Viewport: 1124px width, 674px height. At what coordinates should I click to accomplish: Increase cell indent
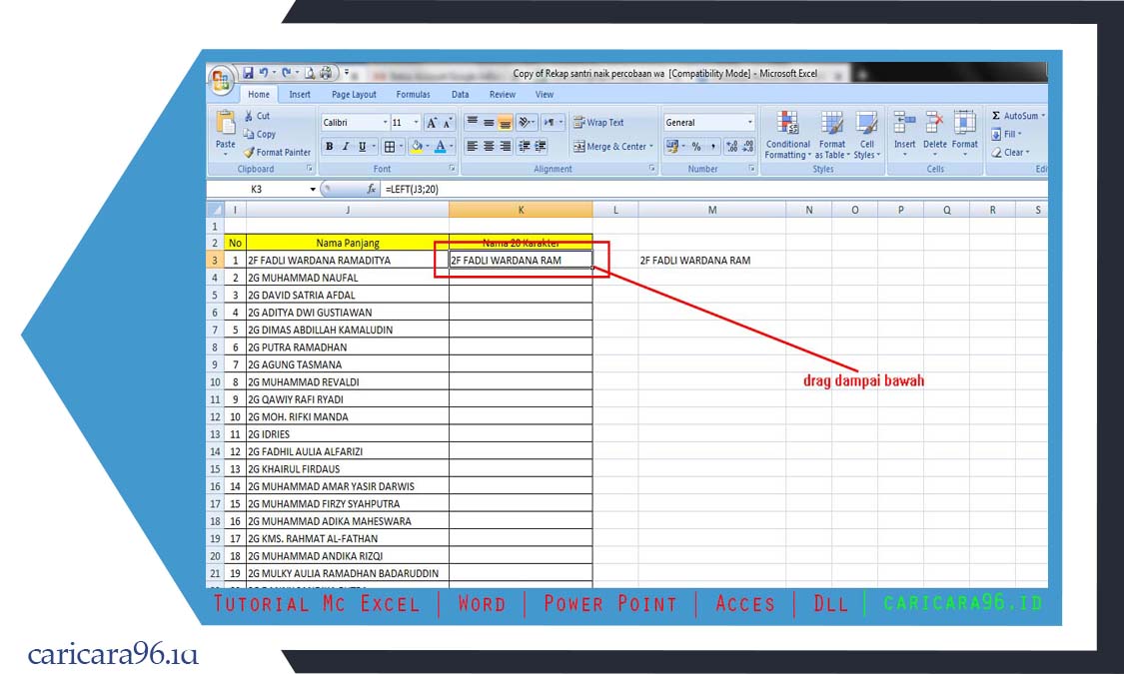(541, 147)
